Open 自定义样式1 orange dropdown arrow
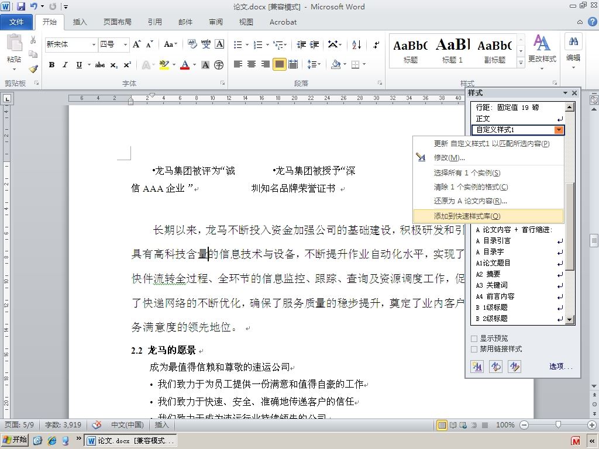 point(559,130)
